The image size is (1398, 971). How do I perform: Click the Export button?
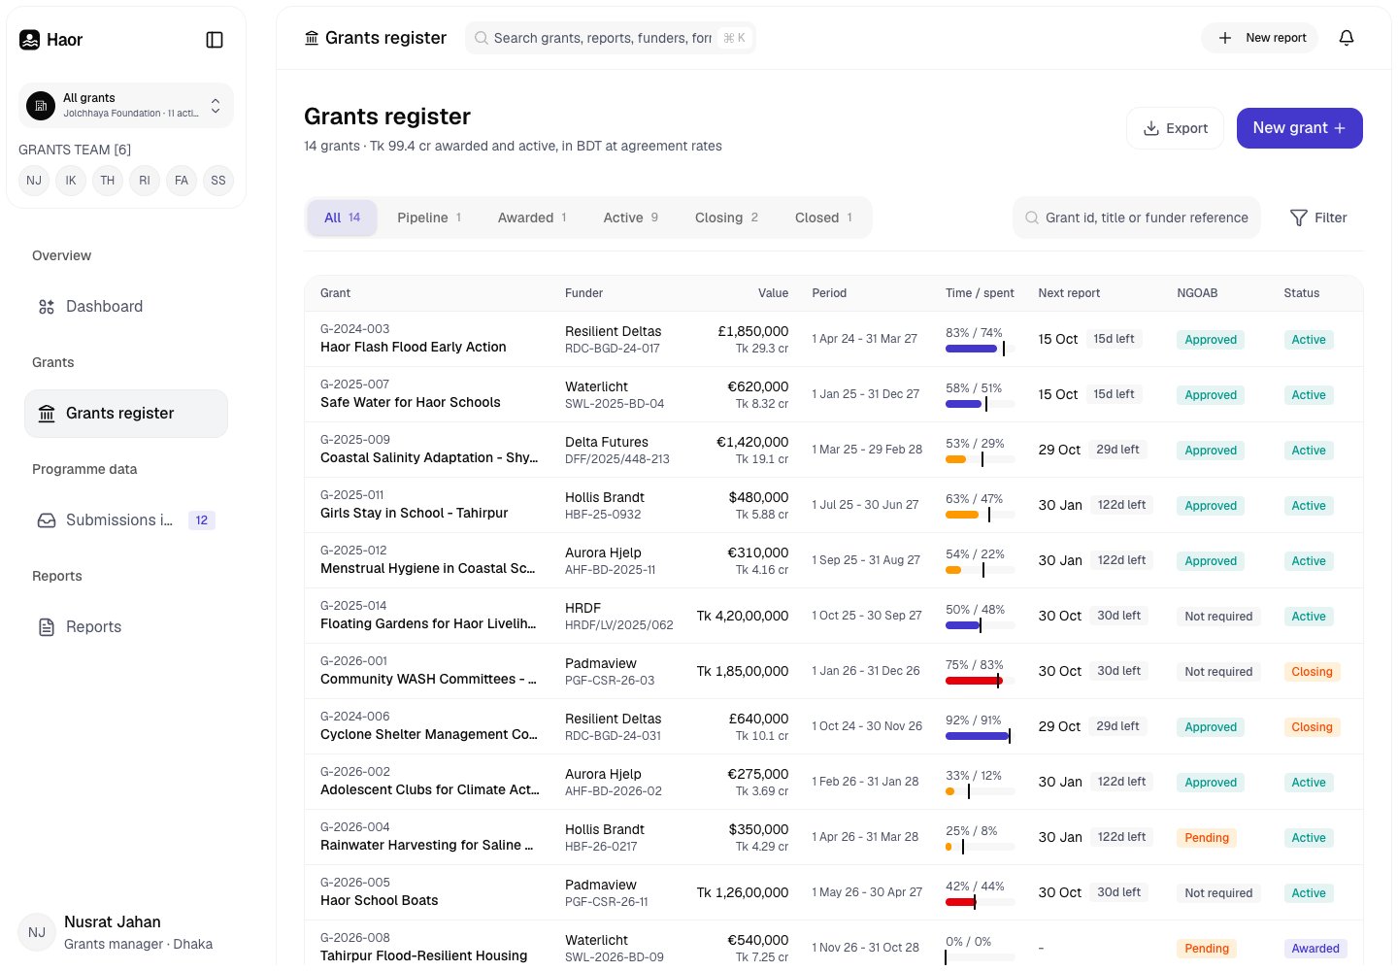1175,128
